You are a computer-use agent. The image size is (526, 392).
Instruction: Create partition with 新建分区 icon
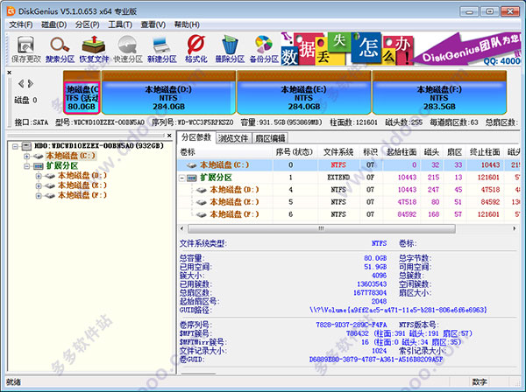coord(161,49)
